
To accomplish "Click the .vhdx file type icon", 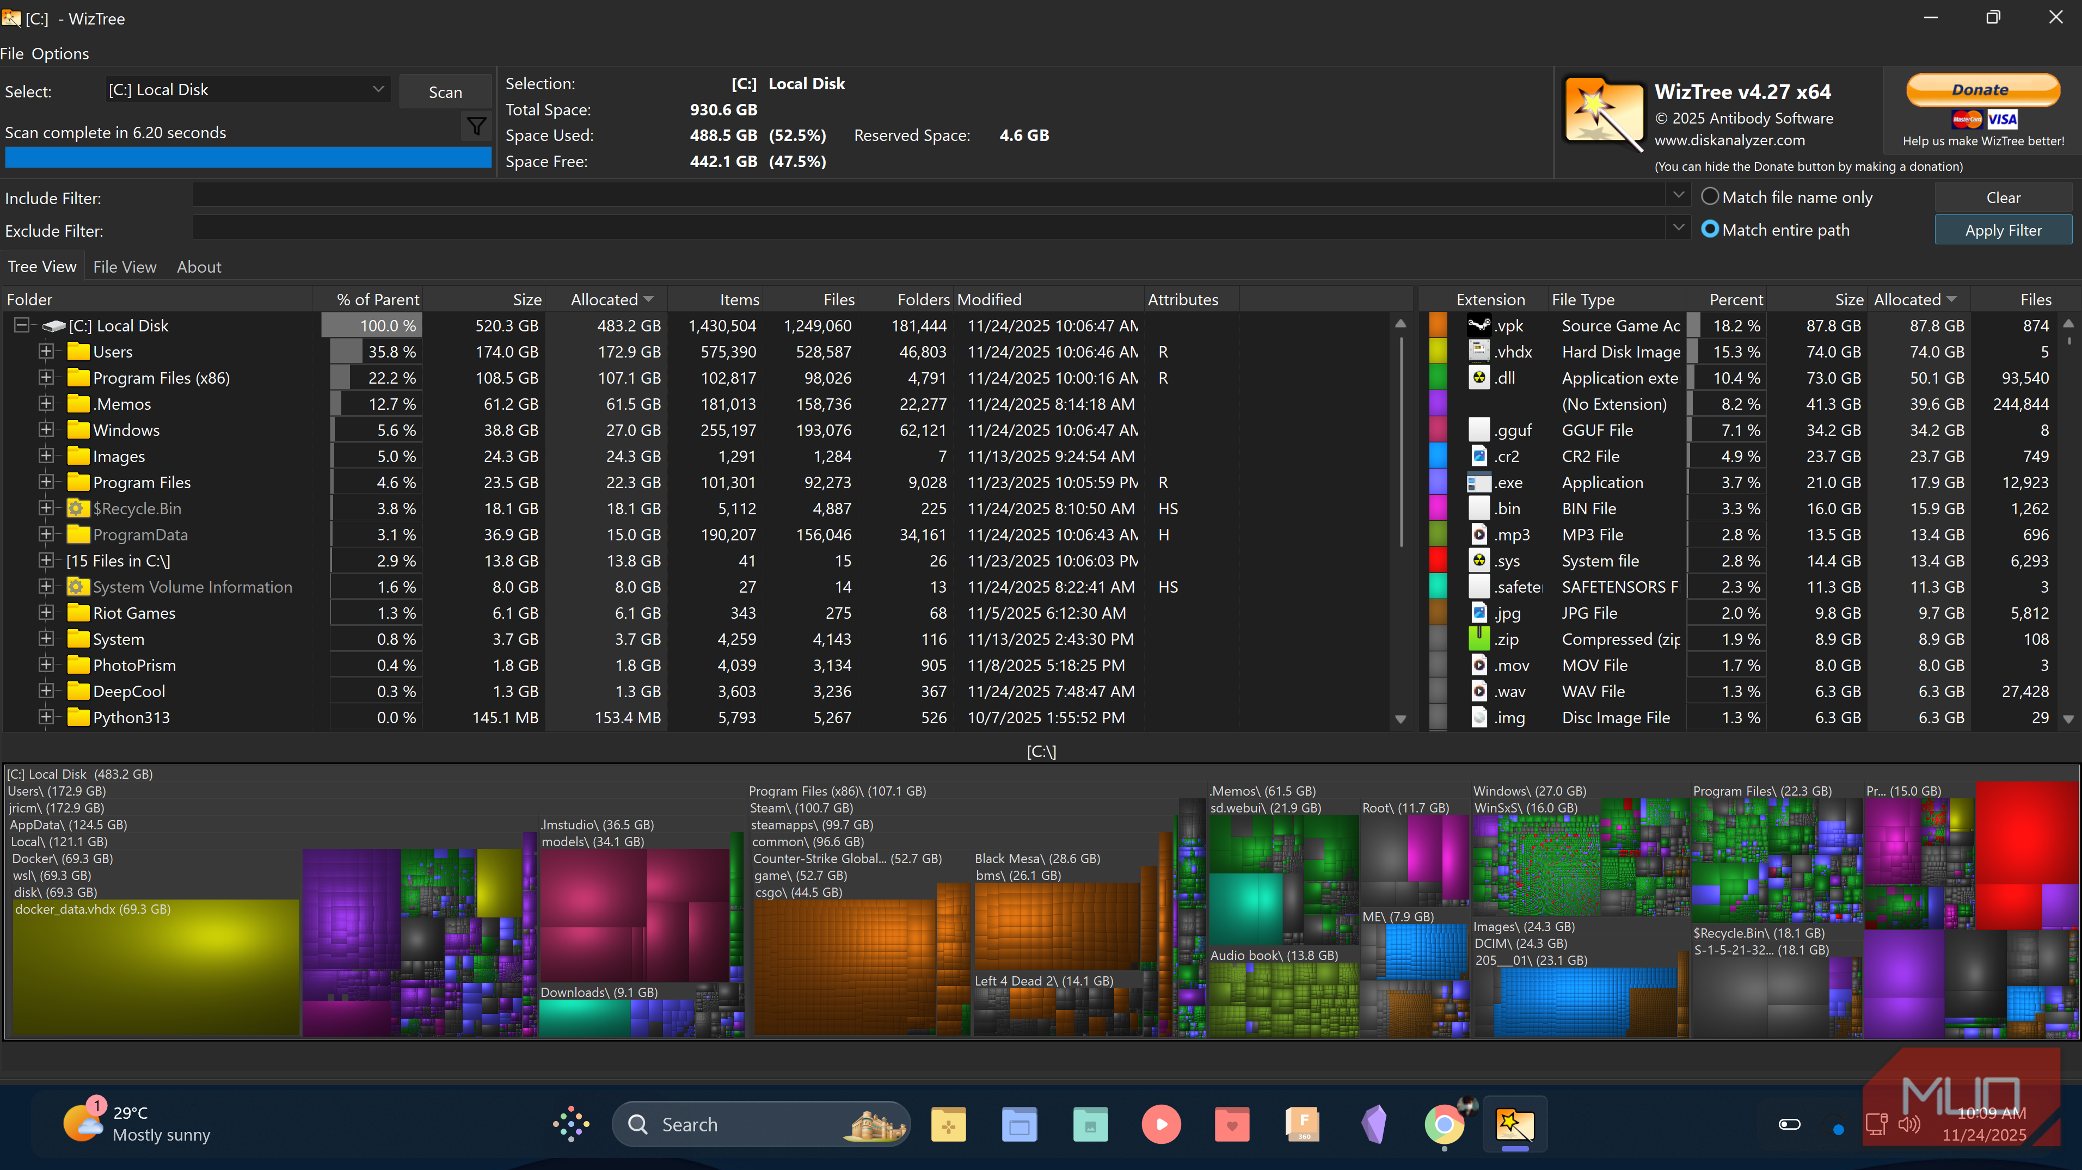I will [1478, 352].
